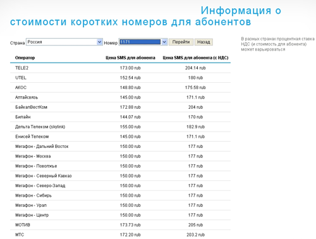The height and width of the screenshot is (239, 316).
Task: Select the Цена SMS для абонента header
Action: [x=130, y=58]
